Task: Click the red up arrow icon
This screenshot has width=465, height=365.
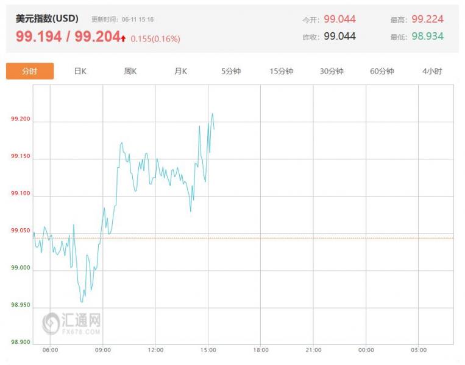Action: click(x=123, y=38)
